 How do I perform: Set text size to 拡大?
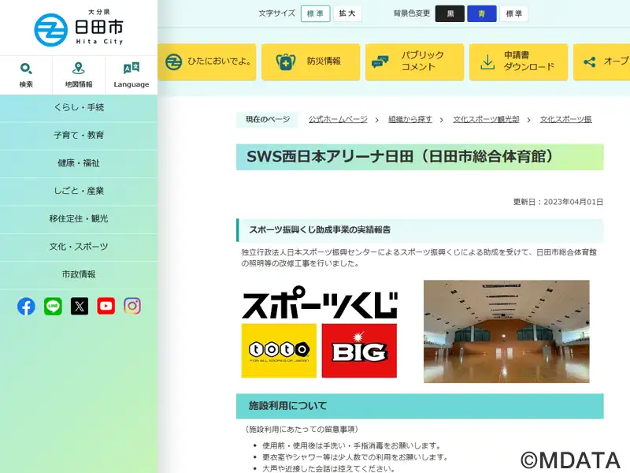347,13
